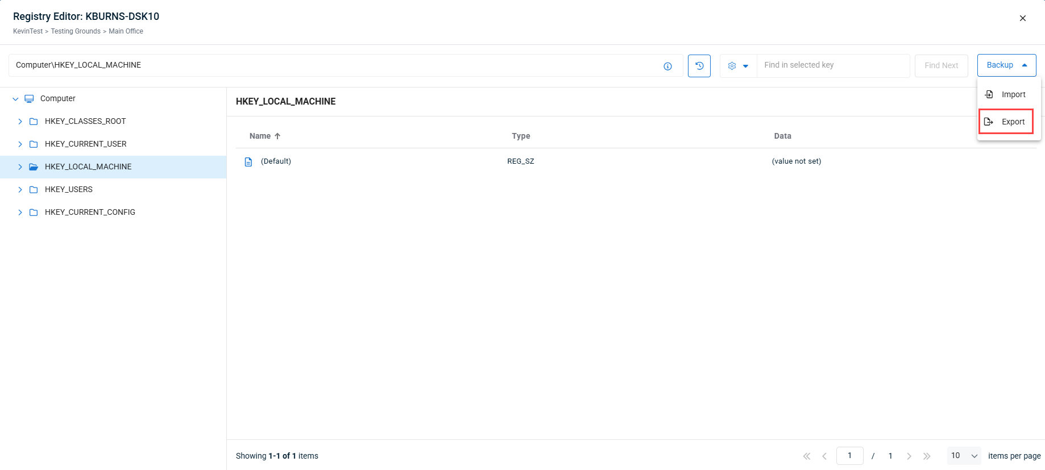Go to the first page arrow

806,456
